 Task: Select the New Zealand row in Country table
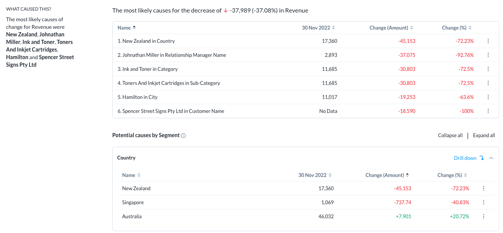tap(136, 188)
